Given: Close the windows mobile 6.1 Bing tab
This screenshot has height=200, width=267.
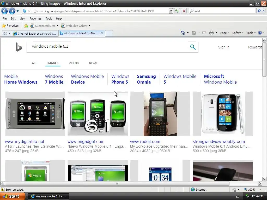Looking at the screenshot, I should pyautogui.click(x=102, y=33).
